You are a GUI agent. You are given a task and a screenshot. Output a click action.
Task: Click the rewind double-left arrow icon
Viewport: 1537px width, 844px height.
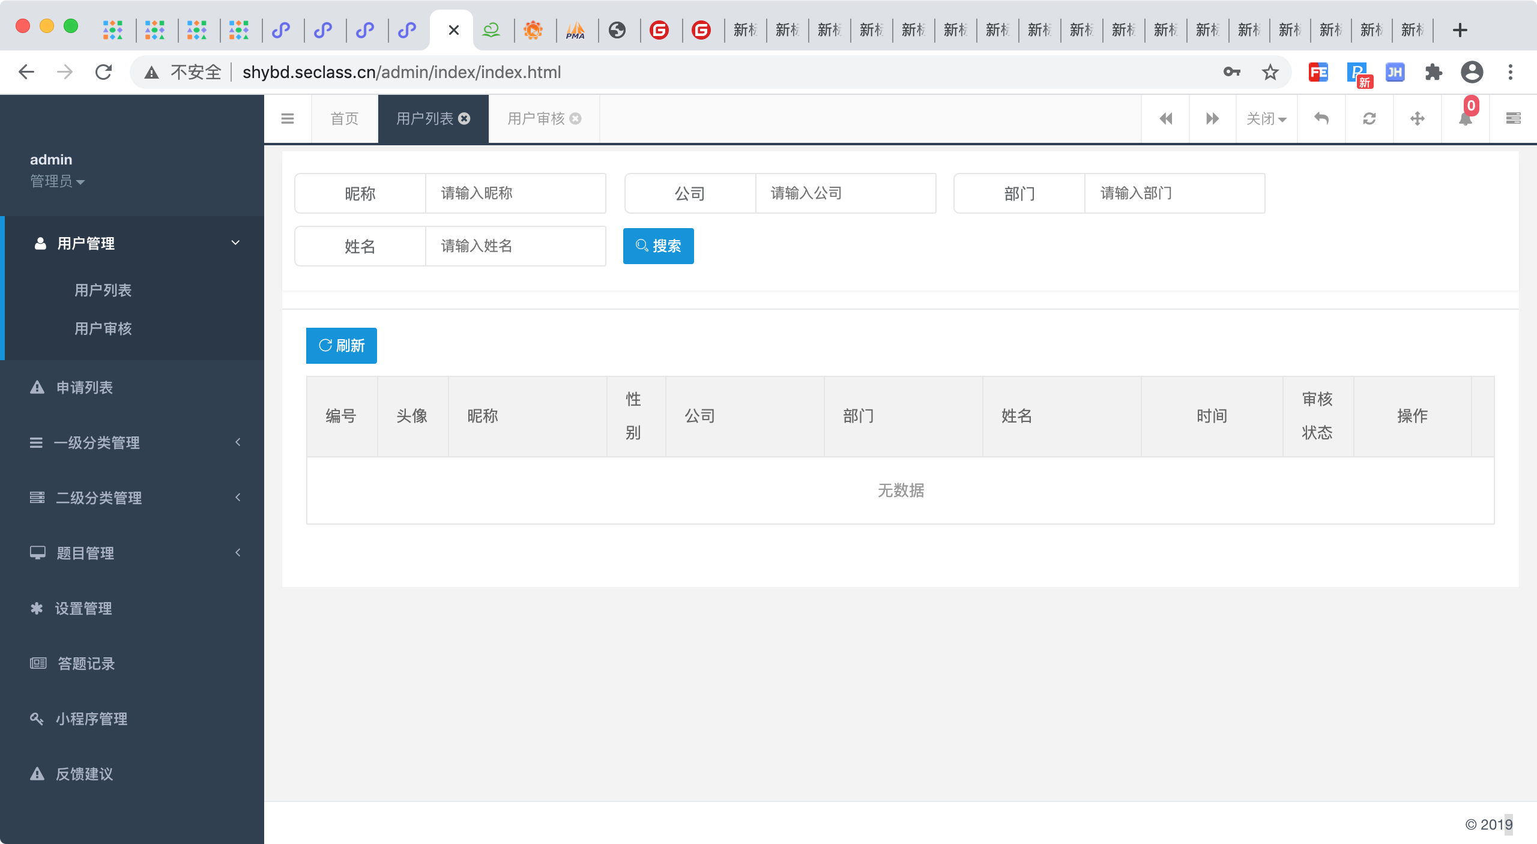coord(1165,119)
